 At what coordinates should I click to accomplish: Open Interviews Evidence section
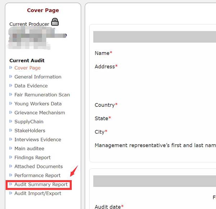click(x=38, y=140)
